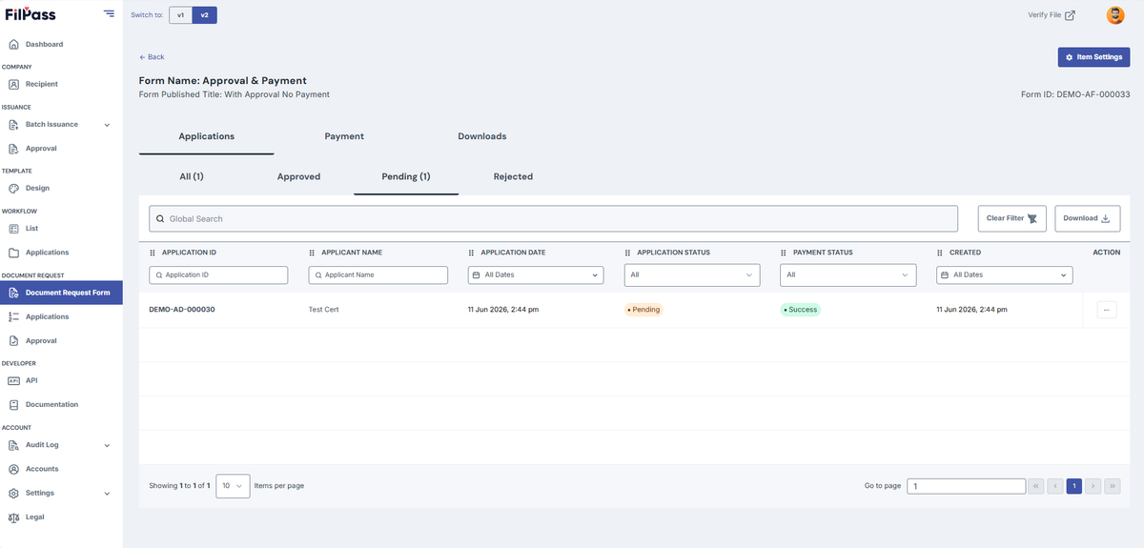Click Document Request Applications list icon
Screen dimensions: 1144x548
pos(13,316)
